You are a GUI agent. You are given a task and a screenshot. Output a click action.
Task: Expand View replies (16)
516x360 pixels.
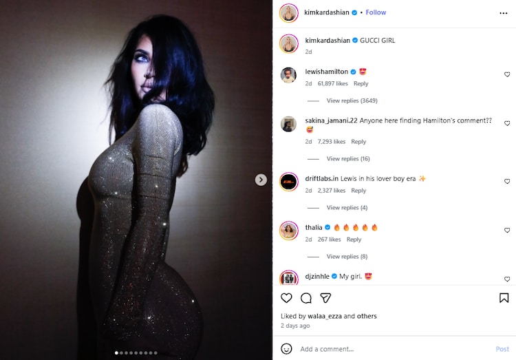(x=348, y=159)
